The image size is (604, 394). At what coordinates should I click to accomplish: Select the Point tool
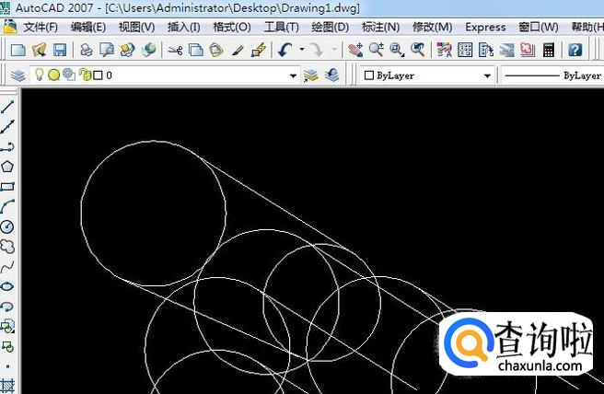(7, 366)
